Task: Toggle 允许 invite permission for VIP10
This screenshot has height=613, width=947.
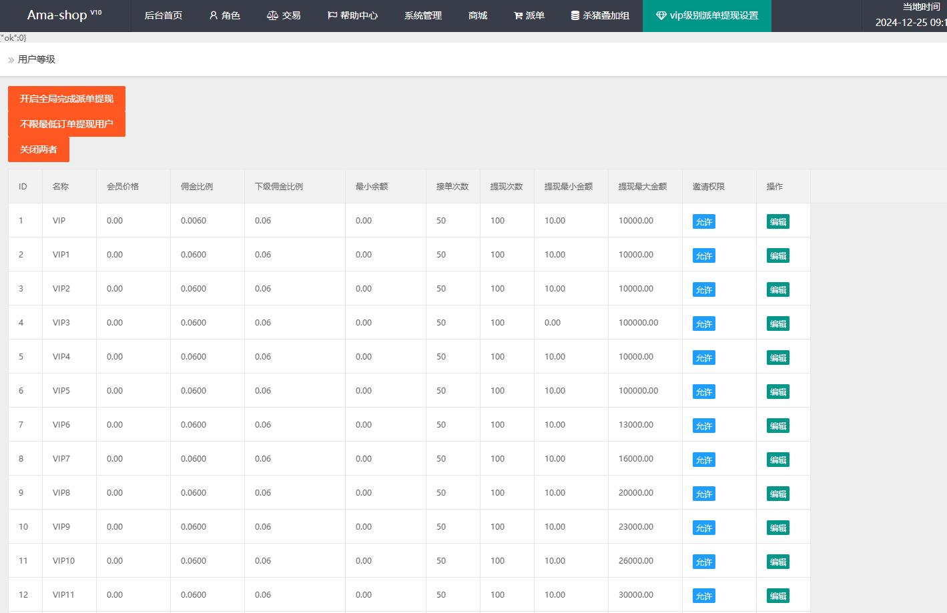Action: point(704,562)
